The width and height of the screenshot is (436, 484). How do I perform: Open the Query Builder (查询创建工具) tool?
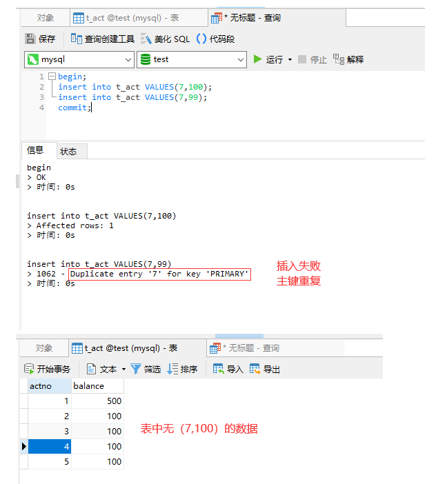click(103, 39)
